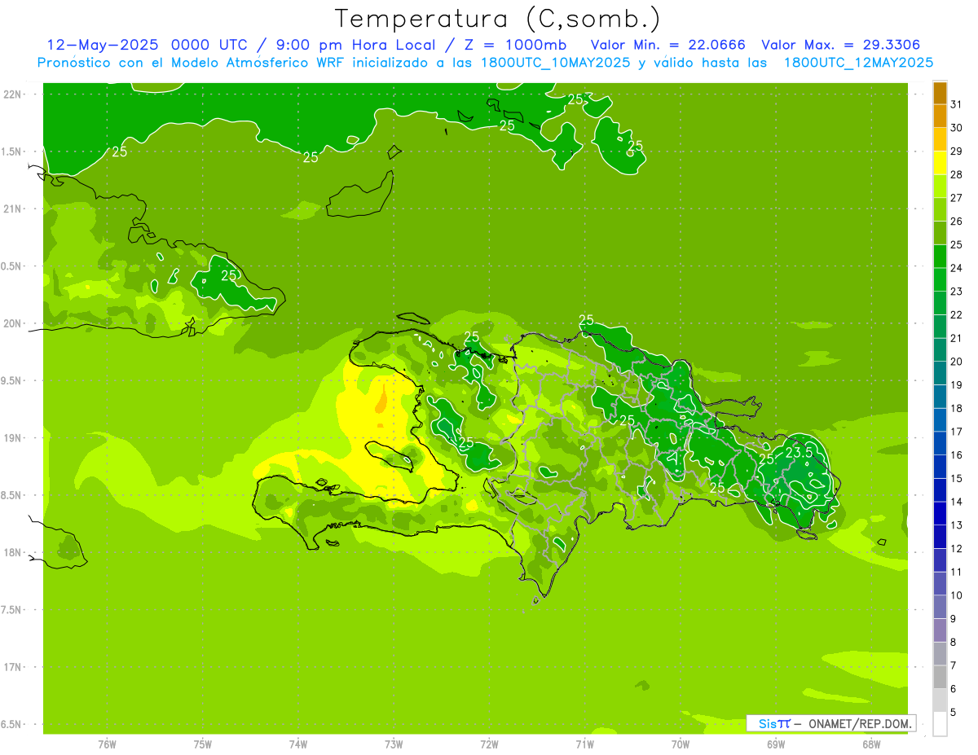Pick the teal swatch between 19 and 20
978x755 pixels.
940,373
